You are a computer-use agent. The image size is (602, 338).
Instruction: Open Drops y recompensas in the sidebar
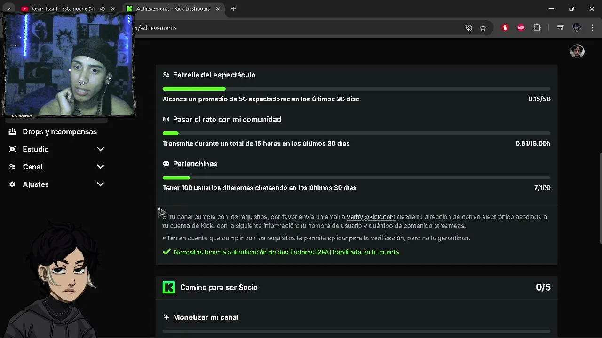pos(59,132)
